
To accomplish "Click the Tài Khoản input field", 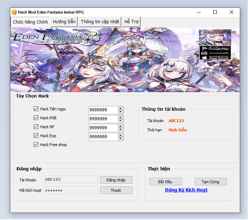I will click(x=71, y=179).
